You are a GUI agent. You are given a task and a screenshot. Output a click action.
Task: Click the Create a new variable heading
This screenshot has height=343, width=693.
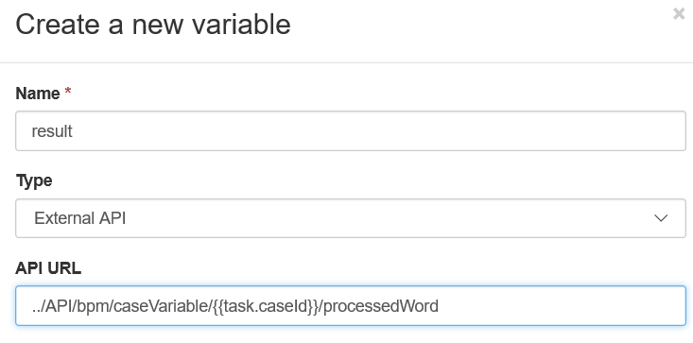pos(153,25)
